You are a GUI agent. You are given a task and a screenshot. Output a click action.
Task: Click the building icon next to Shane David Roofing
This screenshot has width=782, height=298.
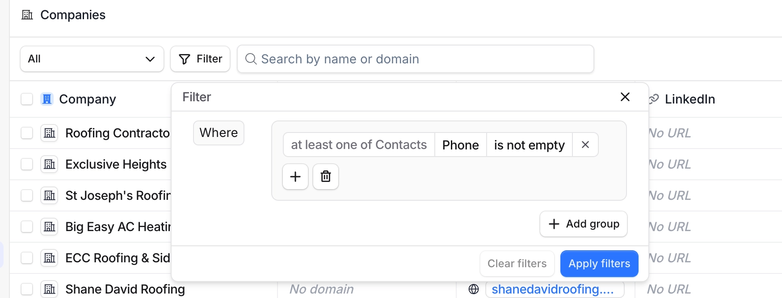[50, 289]
